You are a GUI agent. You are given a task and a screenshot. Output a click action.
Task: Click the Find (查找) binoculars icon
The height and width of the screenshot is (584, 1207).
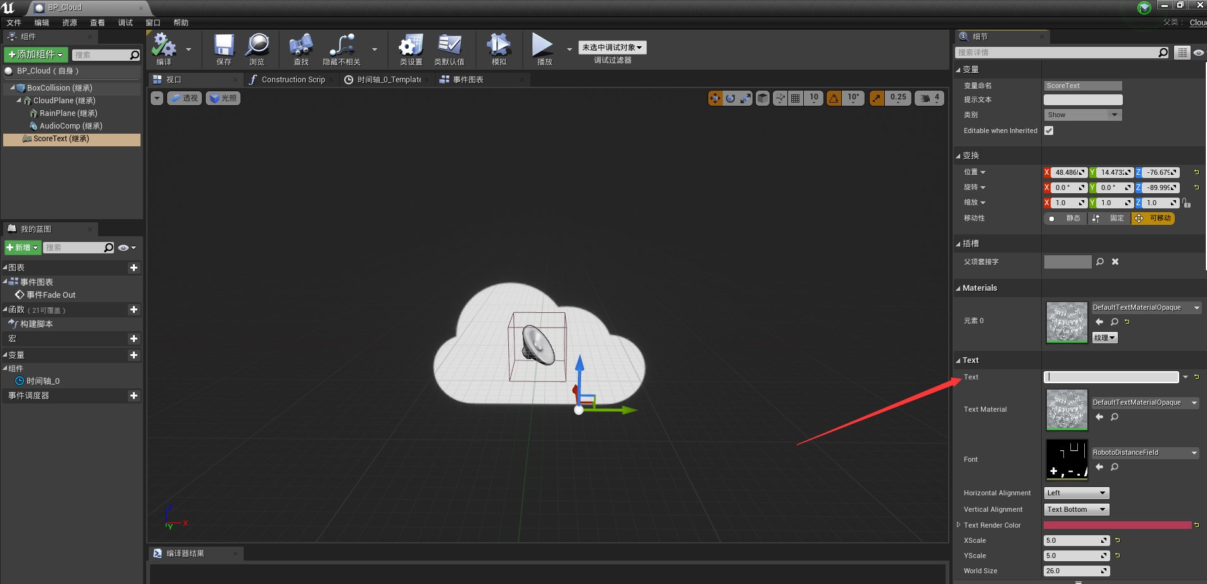click(301, 46)
